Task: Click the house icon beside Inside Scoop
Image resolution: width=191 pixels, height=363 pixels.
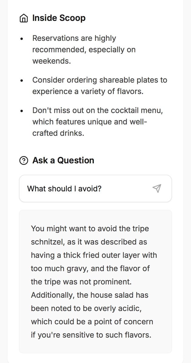Action: tap(23, 18)
